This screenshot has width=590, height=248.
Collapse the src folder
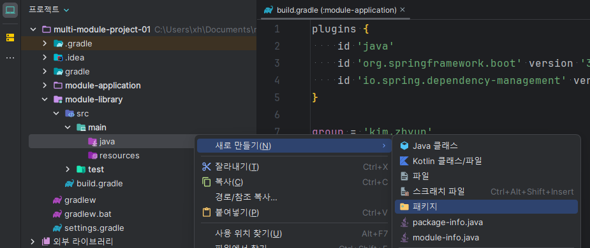pos(56,113)
